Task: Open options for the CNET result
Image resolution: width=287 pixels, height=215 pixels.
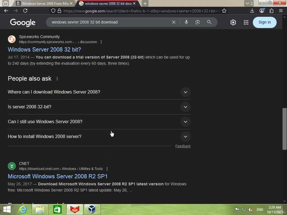Action: tap(107, 169)
